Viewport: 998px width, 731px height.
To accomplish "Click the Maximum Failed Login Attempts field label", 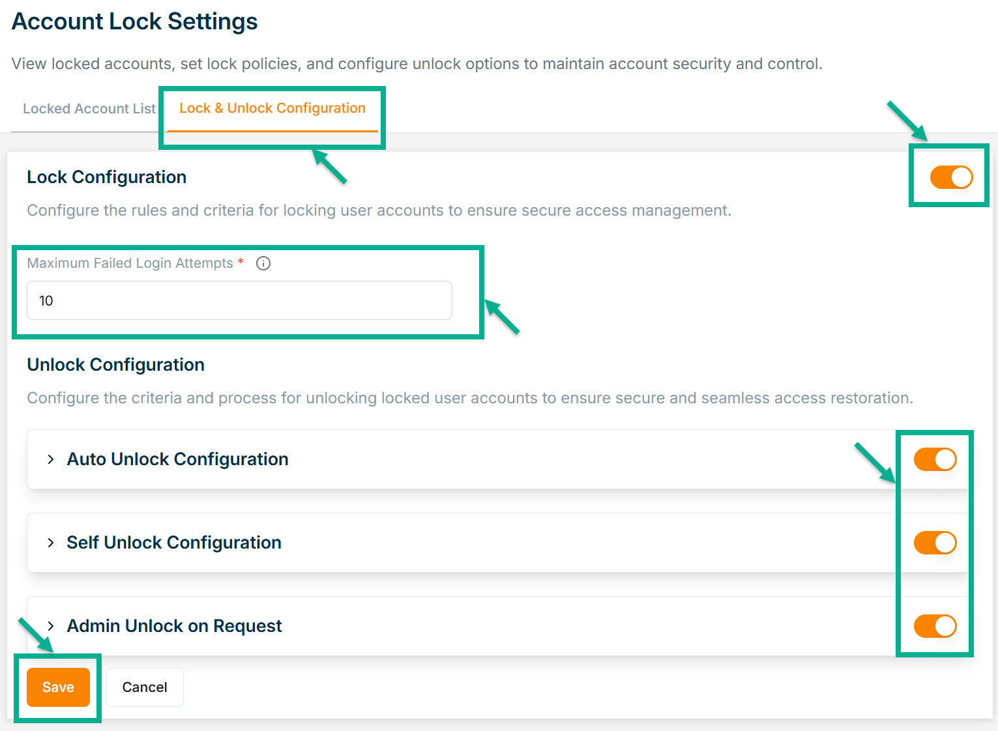I will 130,263.
